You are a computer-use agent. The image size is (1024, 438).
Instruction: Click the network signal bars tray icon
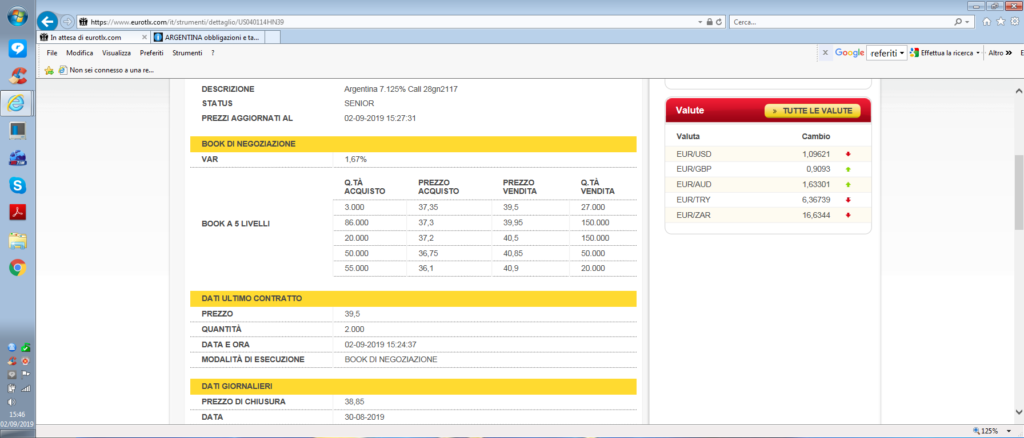(x=26, y=388)
